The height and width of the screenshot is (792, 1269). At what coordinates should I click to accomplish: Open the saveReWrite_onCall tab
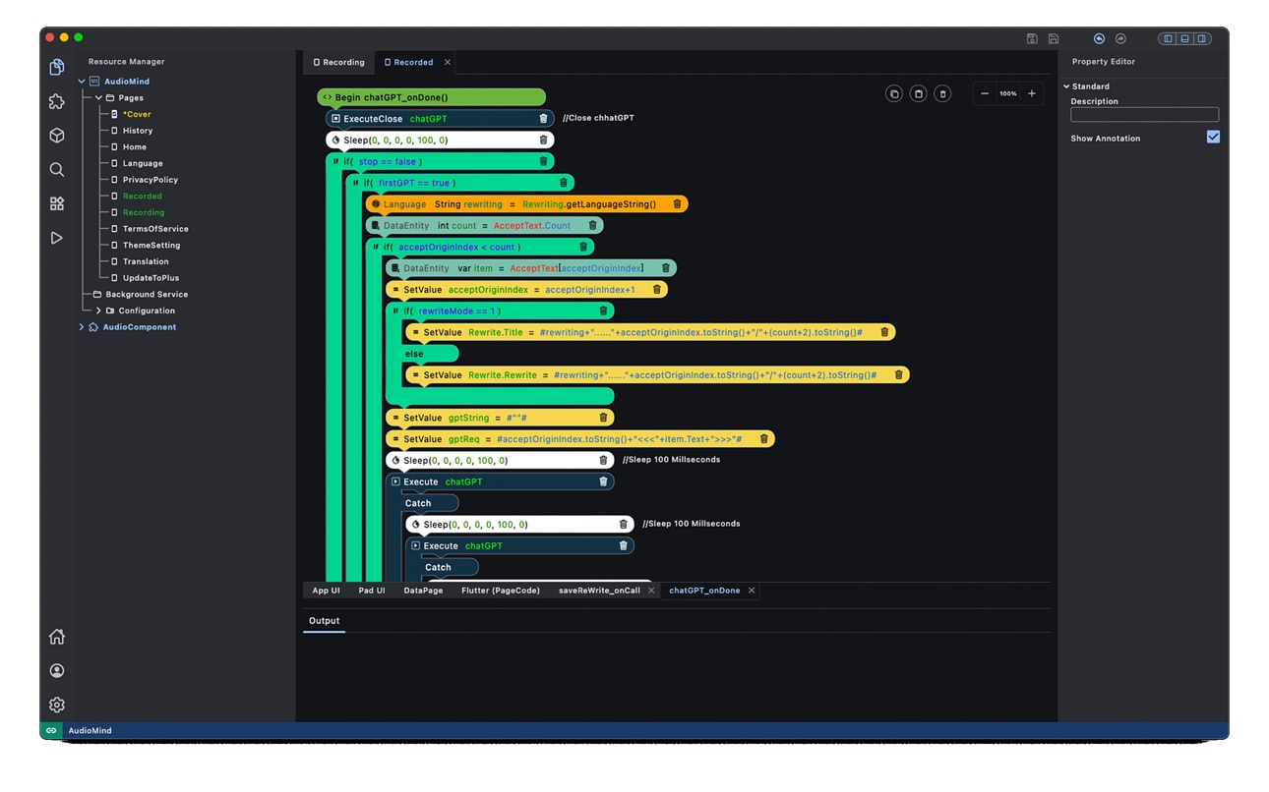(x=599, y=591)
